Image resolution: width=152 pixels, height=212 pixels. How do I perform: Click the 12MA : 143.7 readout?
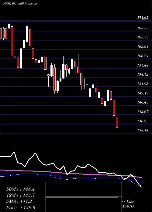coord(20,195)
